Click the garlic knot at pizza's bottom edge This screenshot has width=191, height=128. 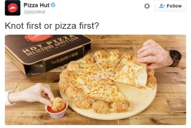pyautogui.click(x=101, y=107)
